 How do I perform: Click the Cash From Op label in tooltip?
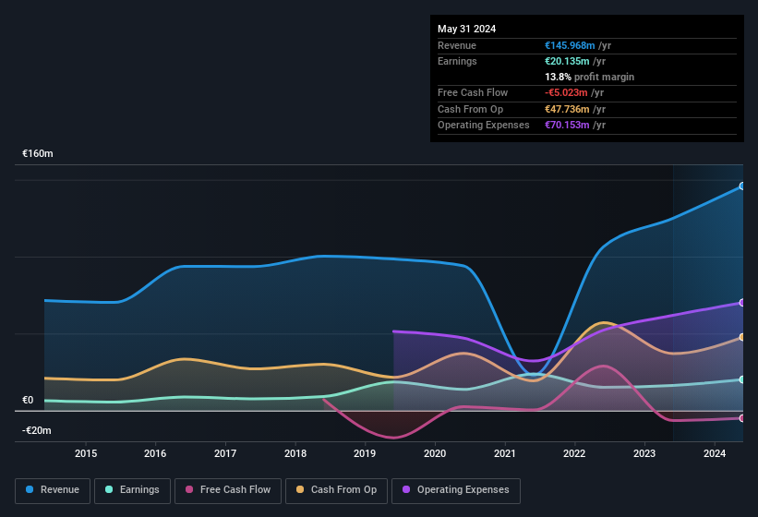[470, 109]
